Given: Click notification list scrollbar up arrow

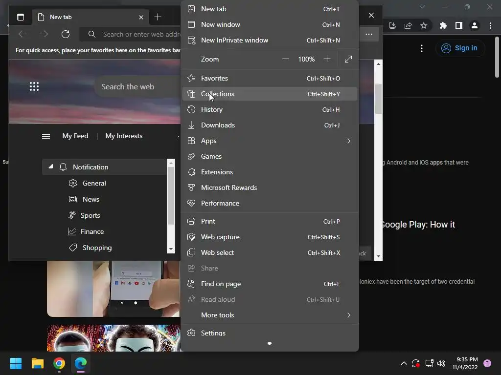Looking at the screenshot, I should [x=171, y=163].
